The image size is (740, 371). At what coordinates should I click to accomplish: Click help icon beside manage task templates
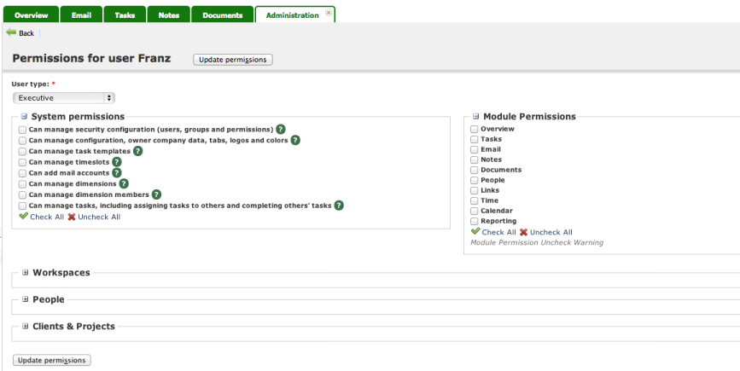click(137, 151)
